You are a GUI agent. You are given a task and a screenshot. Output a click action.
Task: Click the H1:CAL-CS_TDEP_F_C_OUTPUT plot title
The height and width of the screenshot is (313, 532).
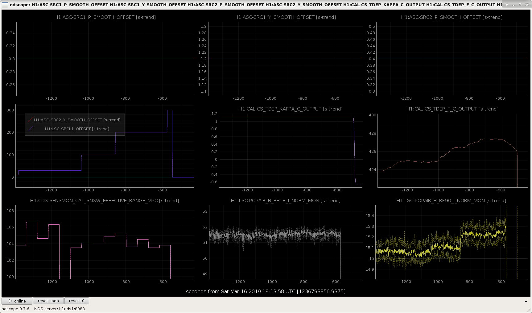point(452,109)
